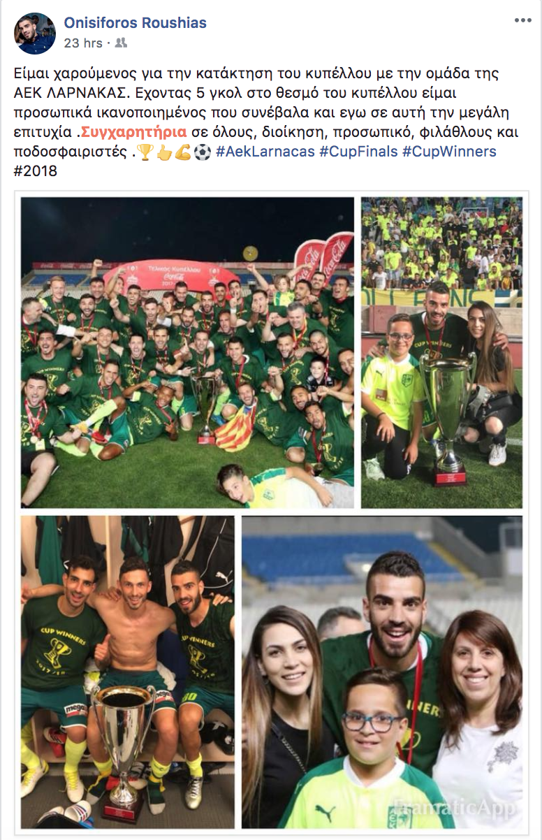Click the thumbs-up emoji in the post

(164, 152)
